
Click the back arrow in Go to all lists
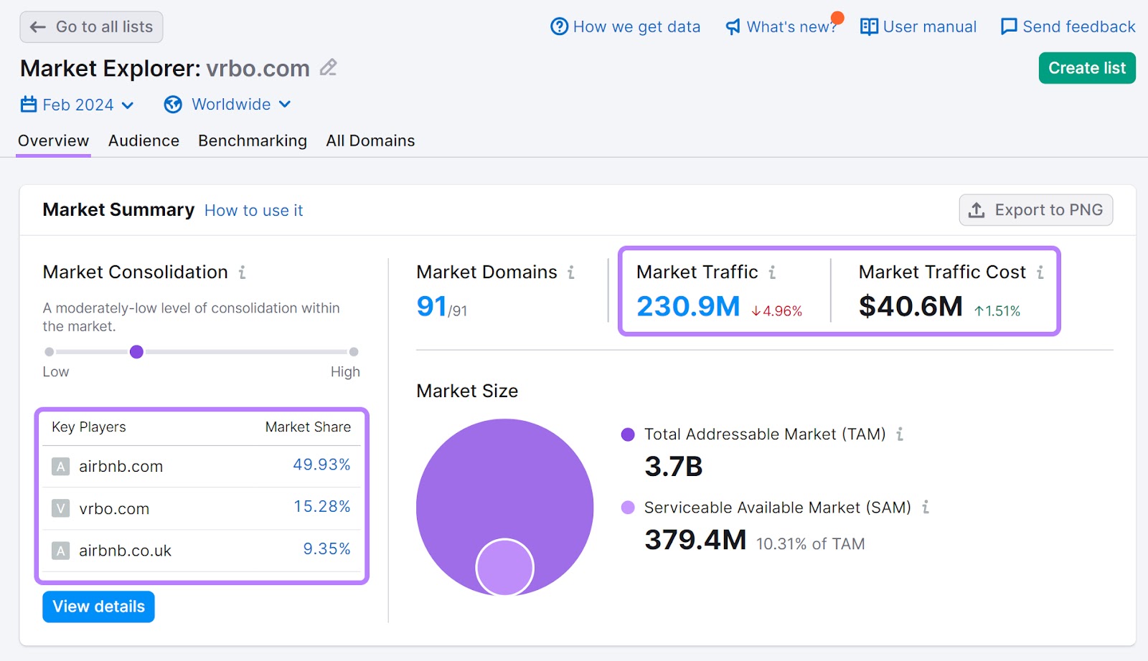(38, 27)
